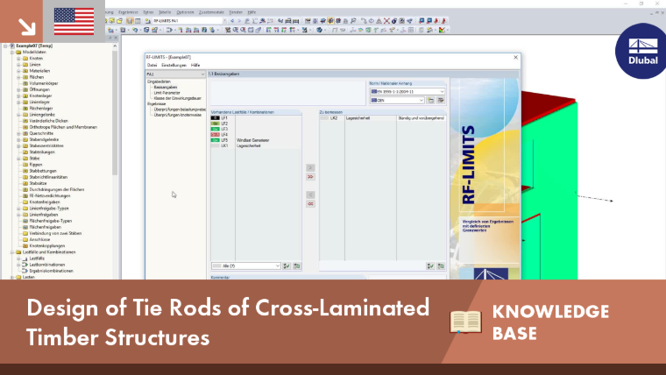This screenshot has width=666, height=375.
Task: Expand the Lastfälle und Kombinationen tree node
Action: coord(12,251)
